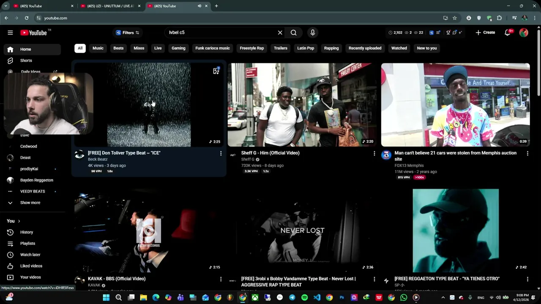
Task: Play the Never Lost type beat thumbnail
Action: point(302,231)
